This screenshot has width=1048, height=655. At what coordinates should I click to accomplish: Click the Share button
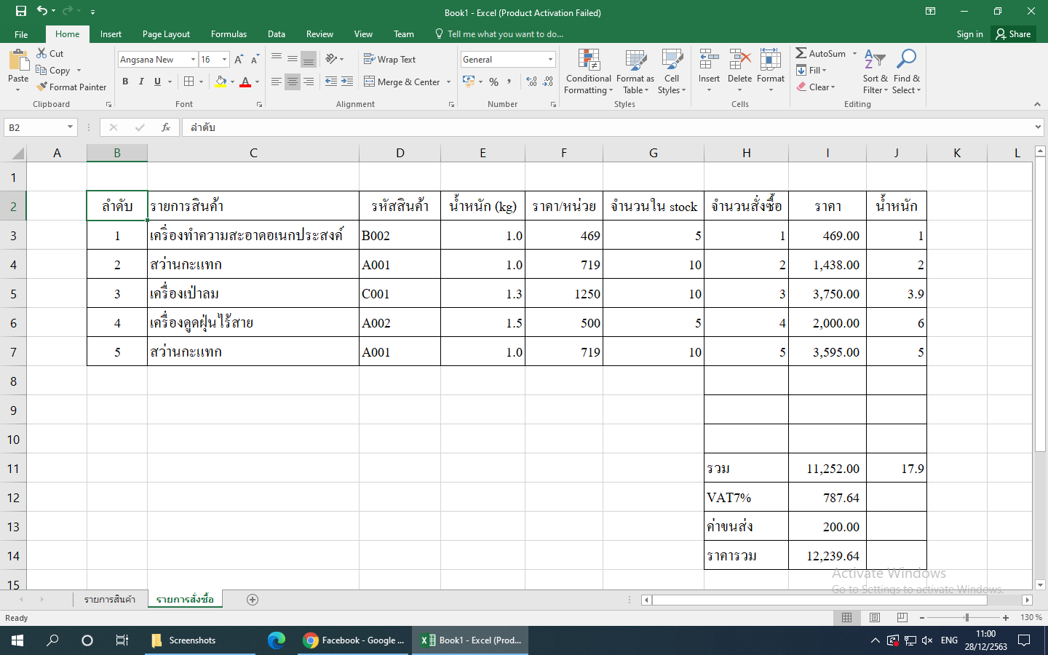[x=1013, y=34]
